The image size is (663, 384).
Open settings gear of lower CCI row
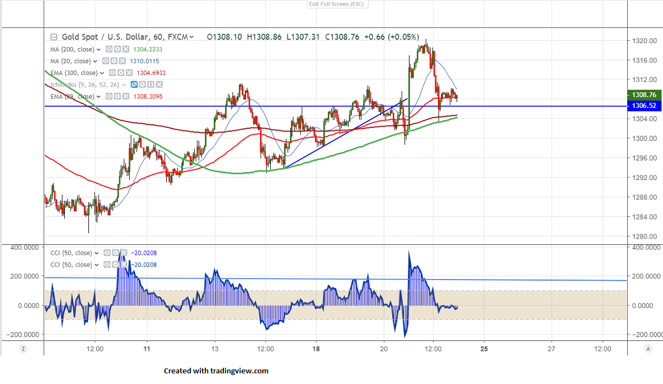(115, 264)
